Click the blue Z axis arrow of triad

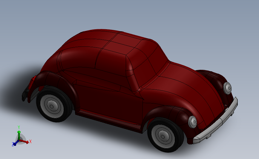click(16, 143)
